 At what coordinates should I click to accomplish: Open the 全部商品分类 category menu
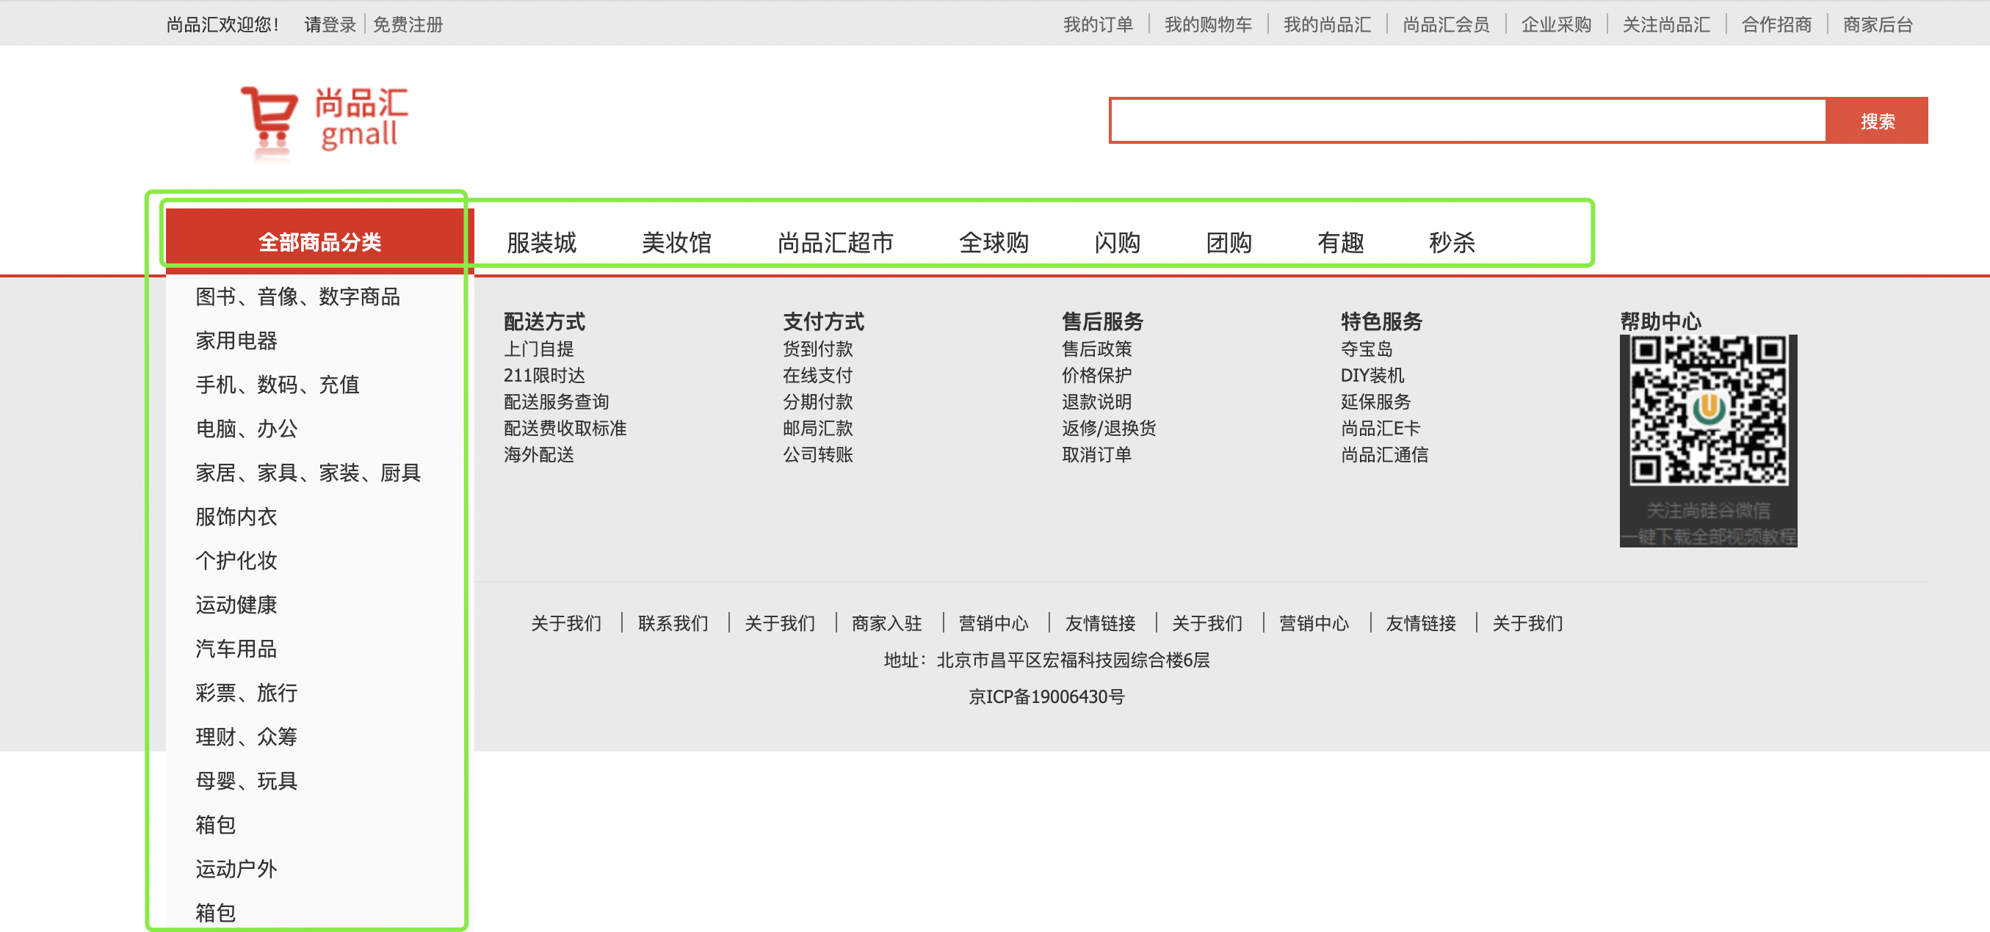319,241
